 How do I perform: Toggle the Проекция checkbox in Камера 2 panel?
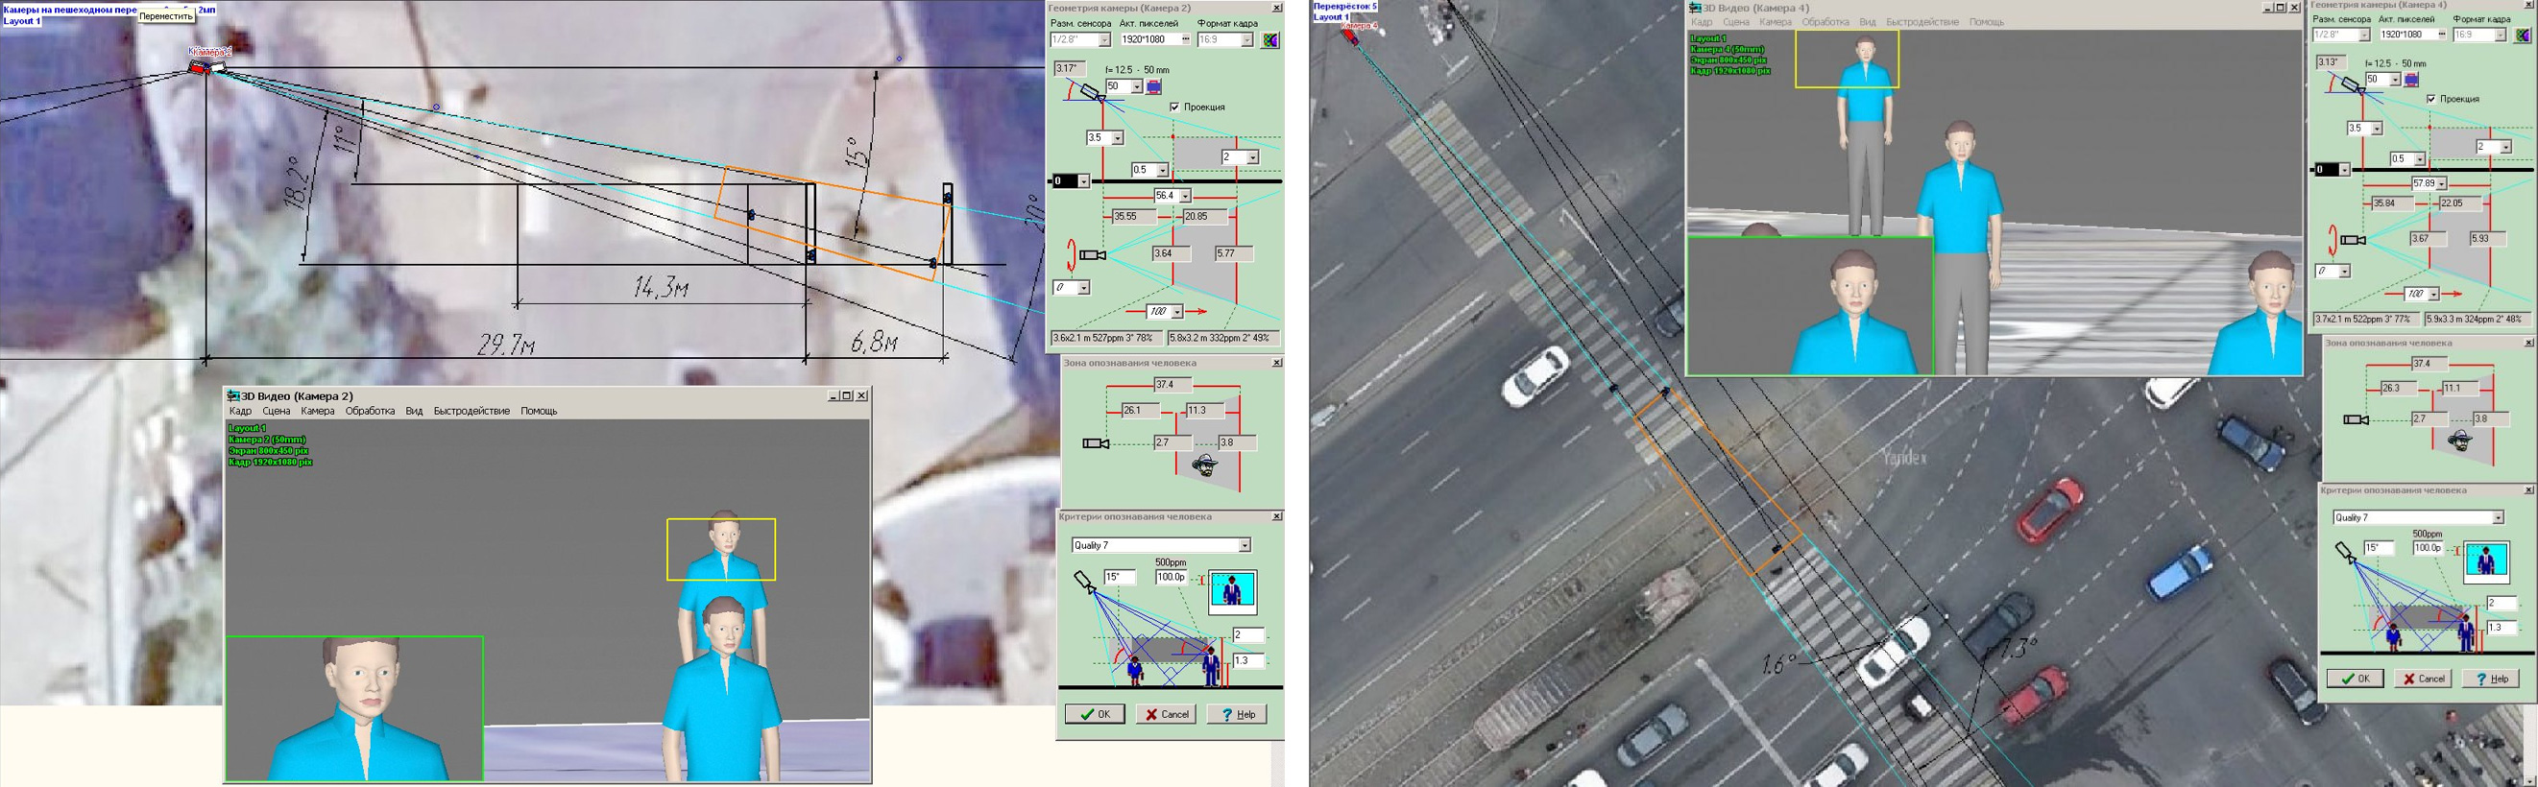tap(1174, 107)
